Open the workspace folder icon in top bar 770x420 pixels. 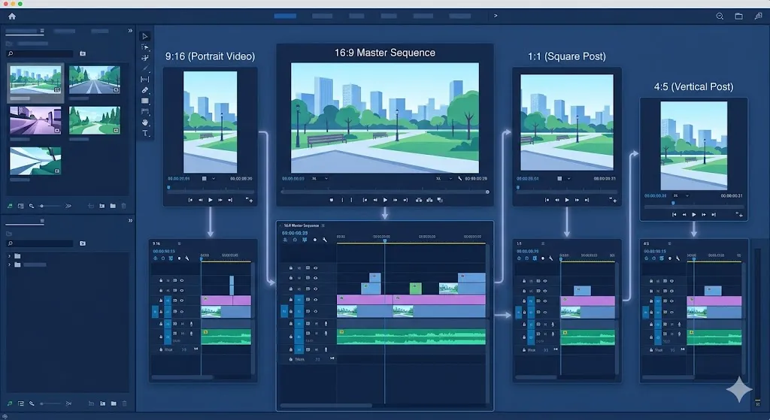click(x=738, y=17)
